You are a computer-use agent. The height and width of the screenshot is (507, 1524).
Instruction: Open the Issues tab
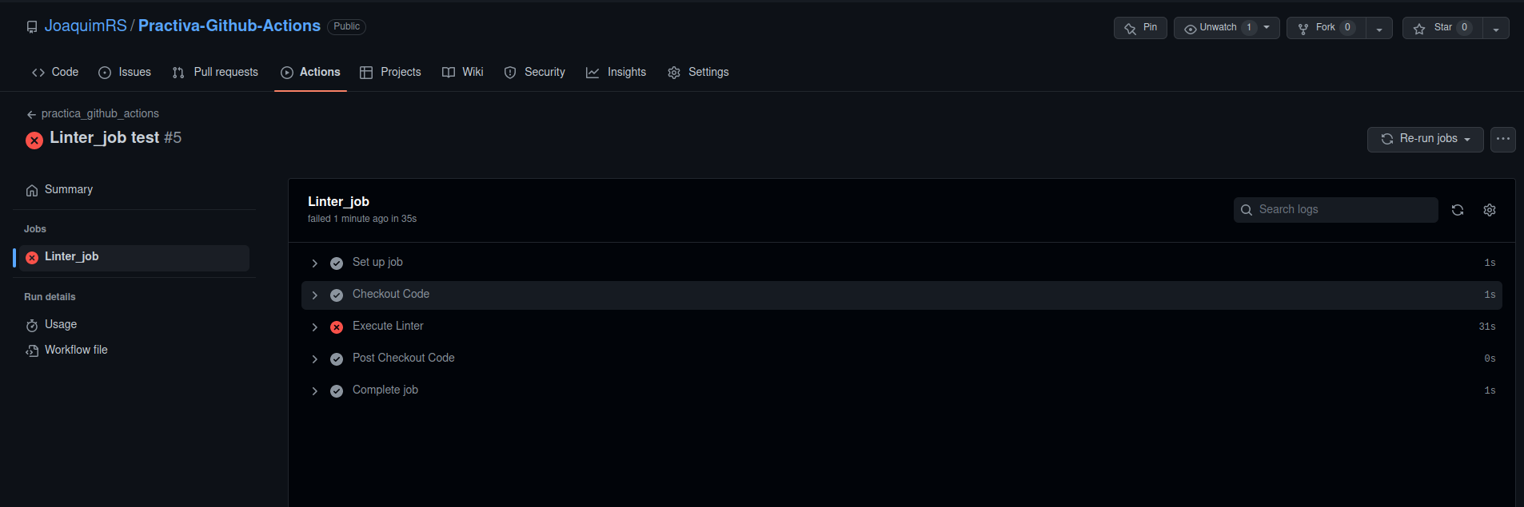pos(125,72)
